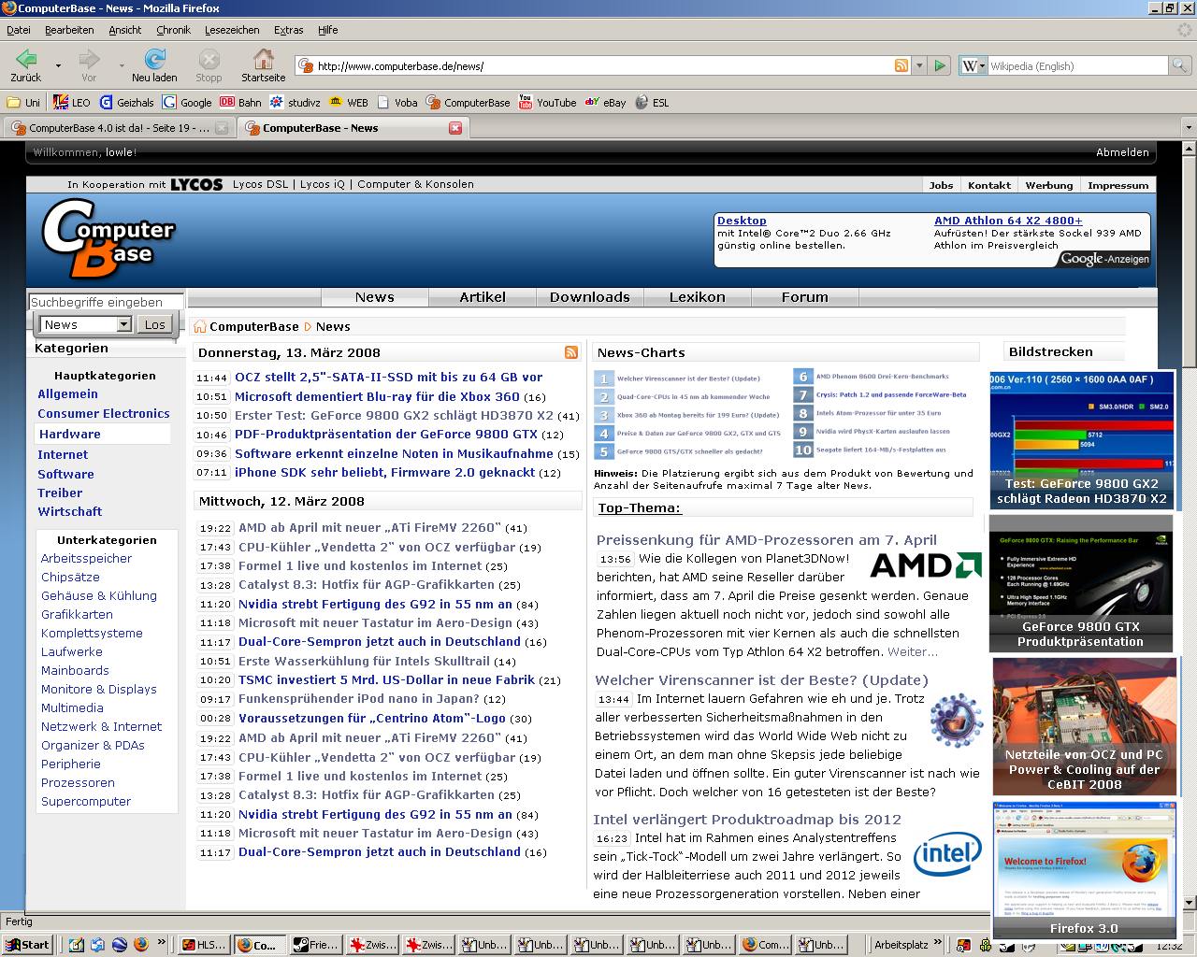This screenshot has height=957, width=1197.
Task: Open the Extras menu
Action: click(288, 30)
